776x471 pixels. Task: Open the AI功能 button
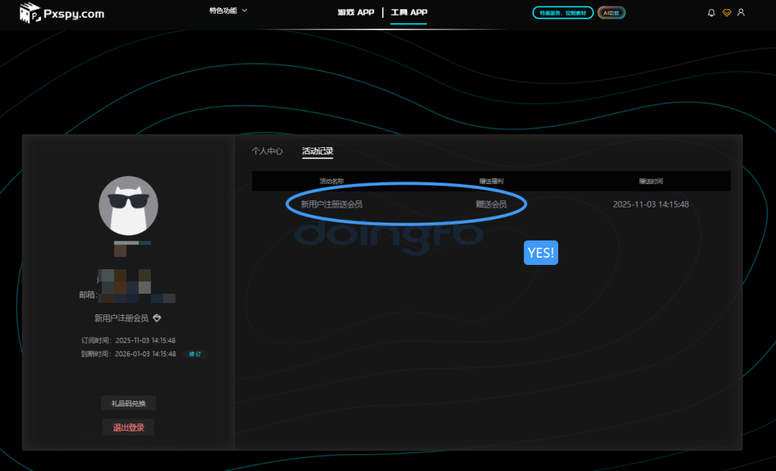point(611,13)
